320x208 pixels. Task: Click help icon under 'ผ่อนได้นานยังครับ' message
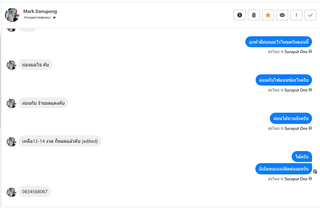point(310,128)
